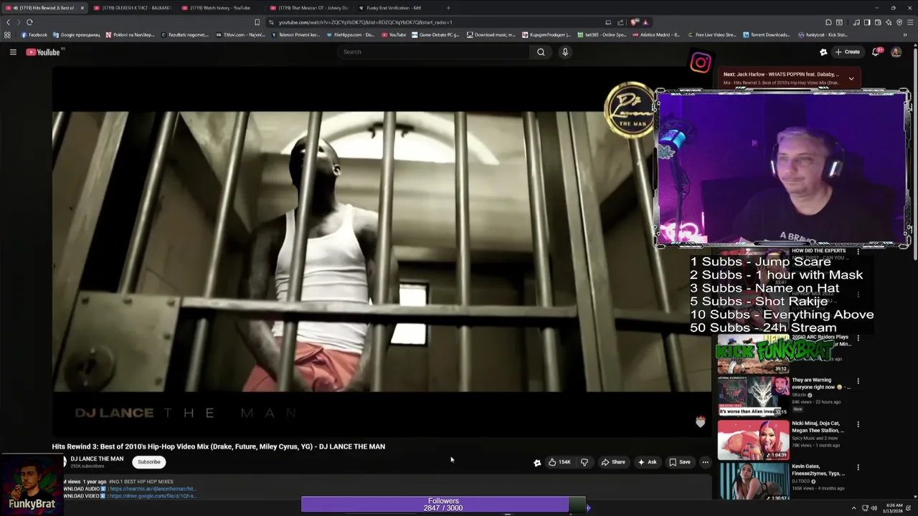
Task: Click the Ask button
Action: click(x=647, y=462)
